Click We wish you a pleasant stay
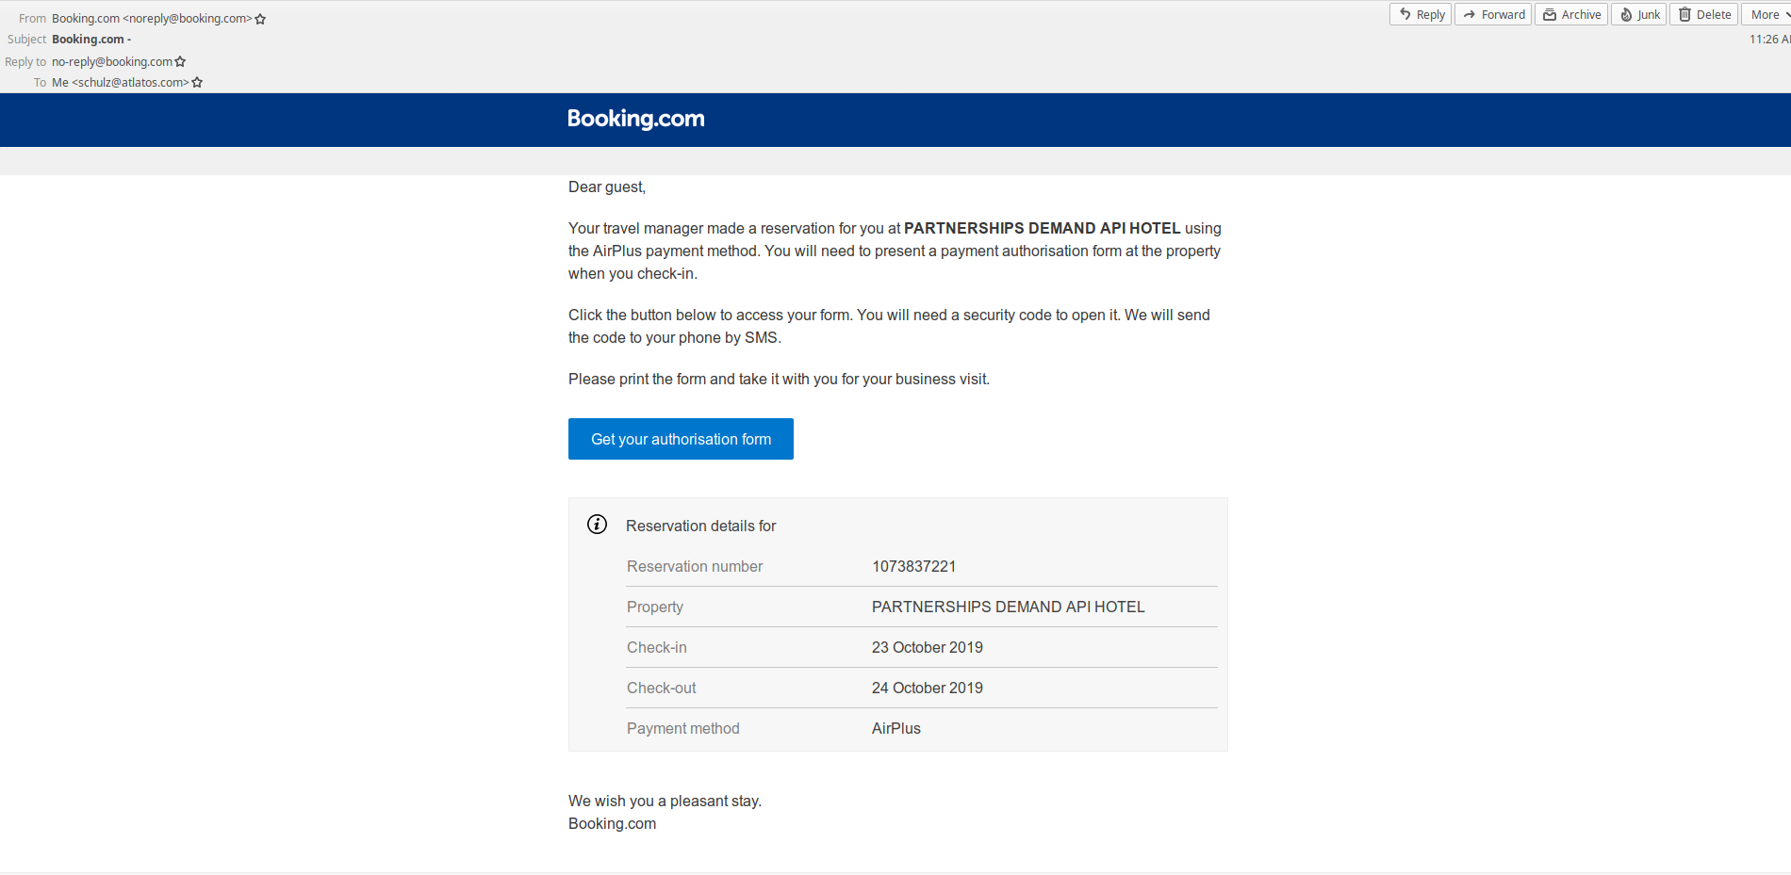 pos(665,801)
